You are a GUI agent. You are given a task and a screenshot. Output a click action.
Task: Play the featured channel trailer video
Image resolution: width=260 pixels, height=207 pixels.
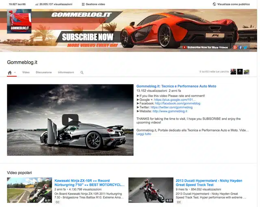(70, 120)
